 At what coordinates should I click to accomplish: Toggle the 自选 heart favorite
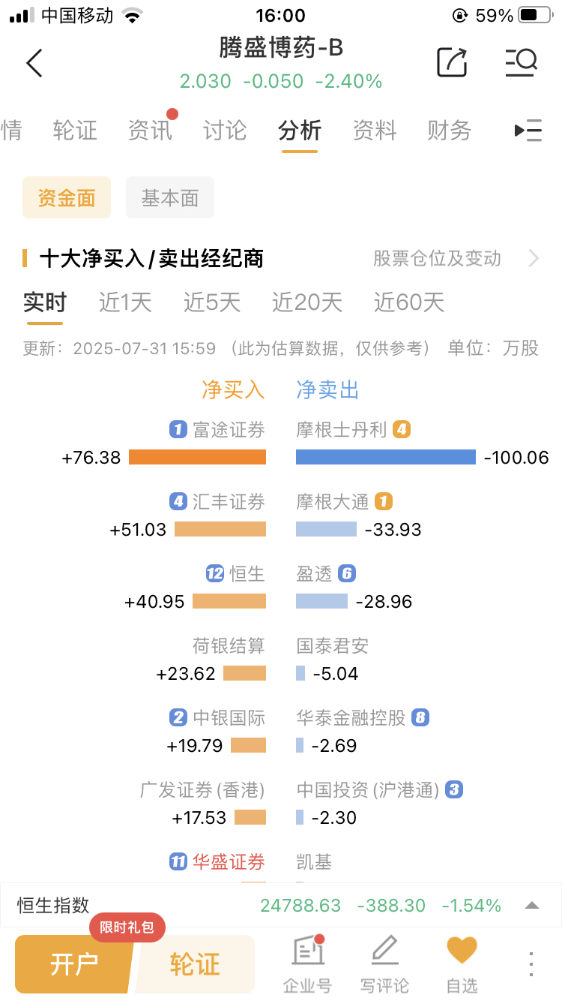(462, 951)
